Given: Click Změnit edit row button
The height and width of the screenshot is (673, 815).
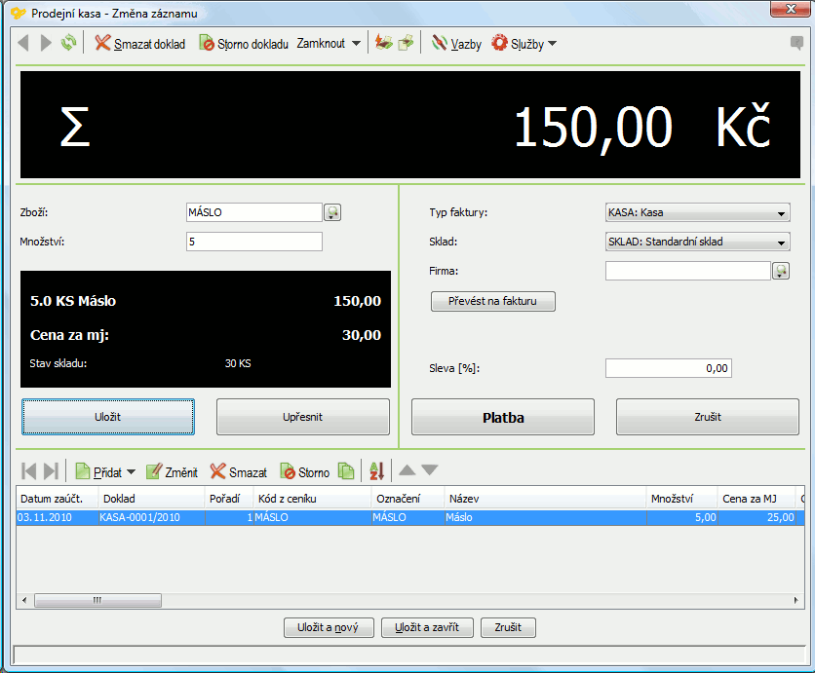Looking at the screenshot, I should click(172, 472).
